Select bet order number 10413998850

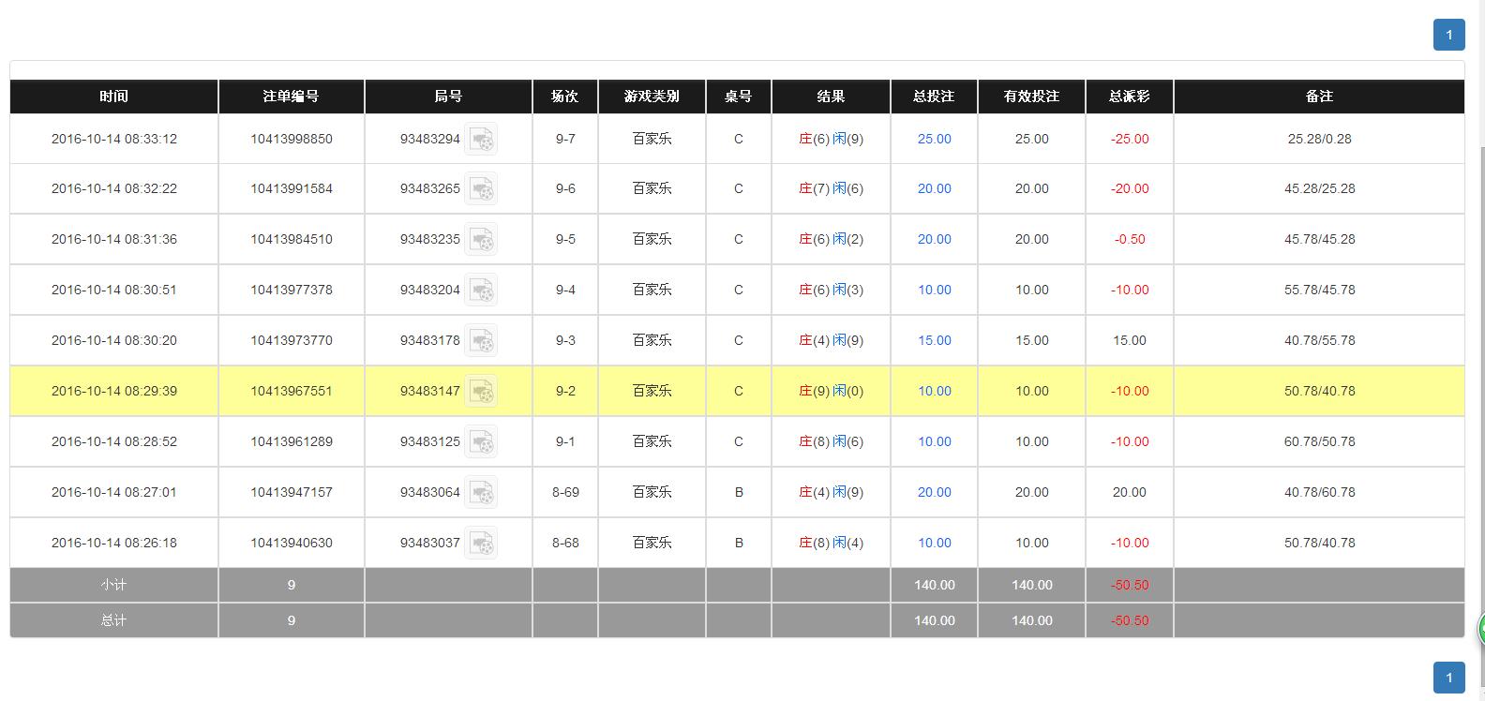coord(291,139)
